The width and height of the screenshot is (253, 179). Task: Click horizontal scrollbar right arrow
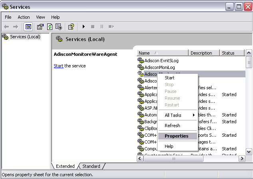click(242, 159)
